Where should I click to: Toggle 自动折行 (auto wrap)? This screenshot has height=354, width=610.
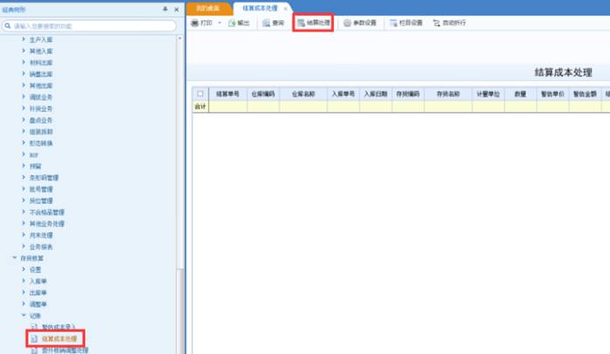point(449,23)
